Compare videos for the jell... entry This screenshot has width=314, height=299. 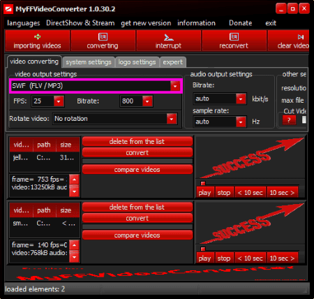tap(137, 170)
